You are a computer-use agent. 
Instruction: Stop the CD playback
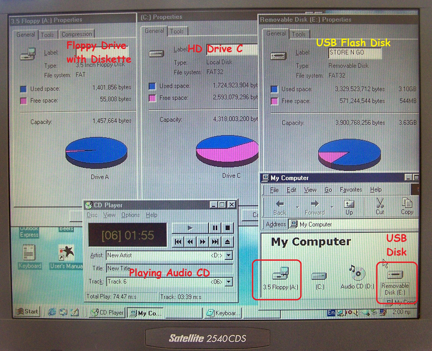tap(228, 228)
